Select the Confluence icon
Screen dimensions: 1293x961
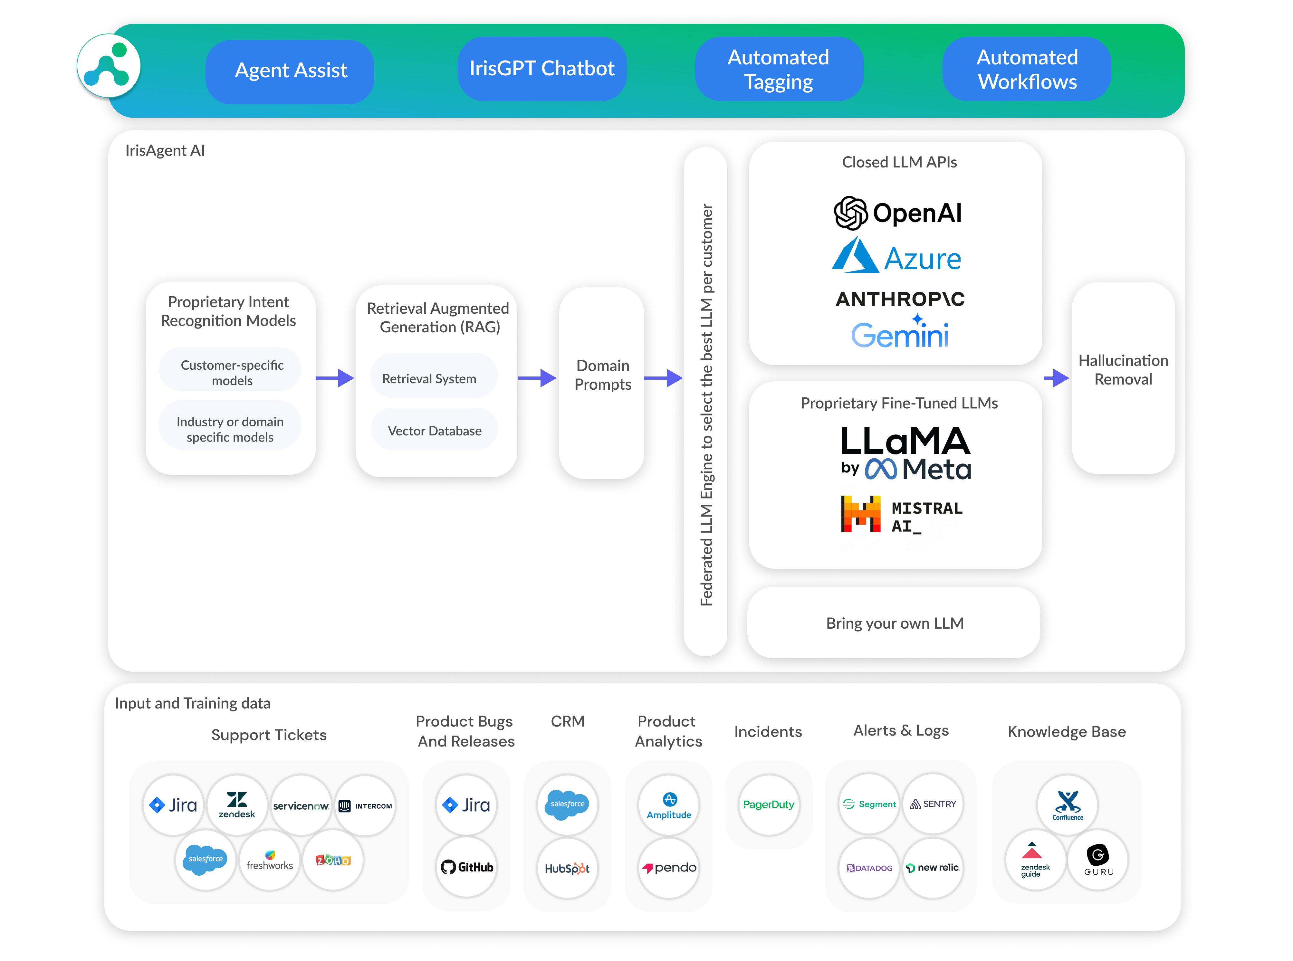(1067, 805)
